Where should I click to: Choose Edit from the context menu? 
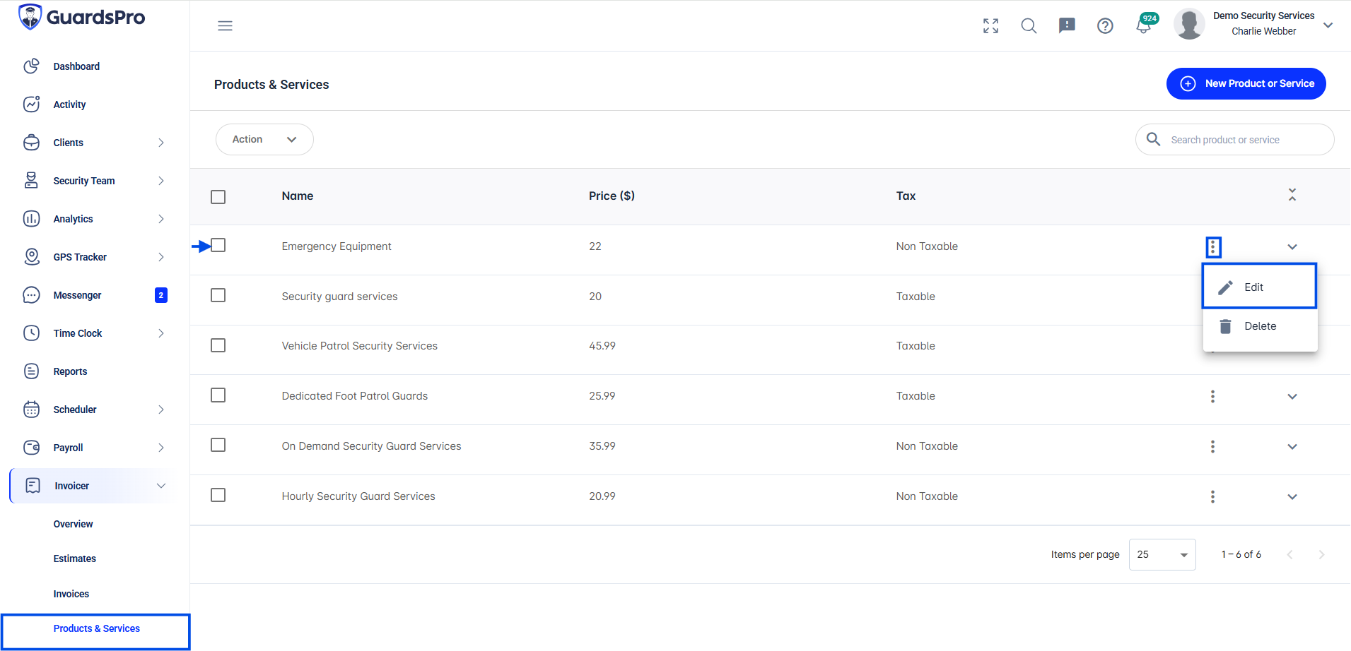click(1260, 287)
